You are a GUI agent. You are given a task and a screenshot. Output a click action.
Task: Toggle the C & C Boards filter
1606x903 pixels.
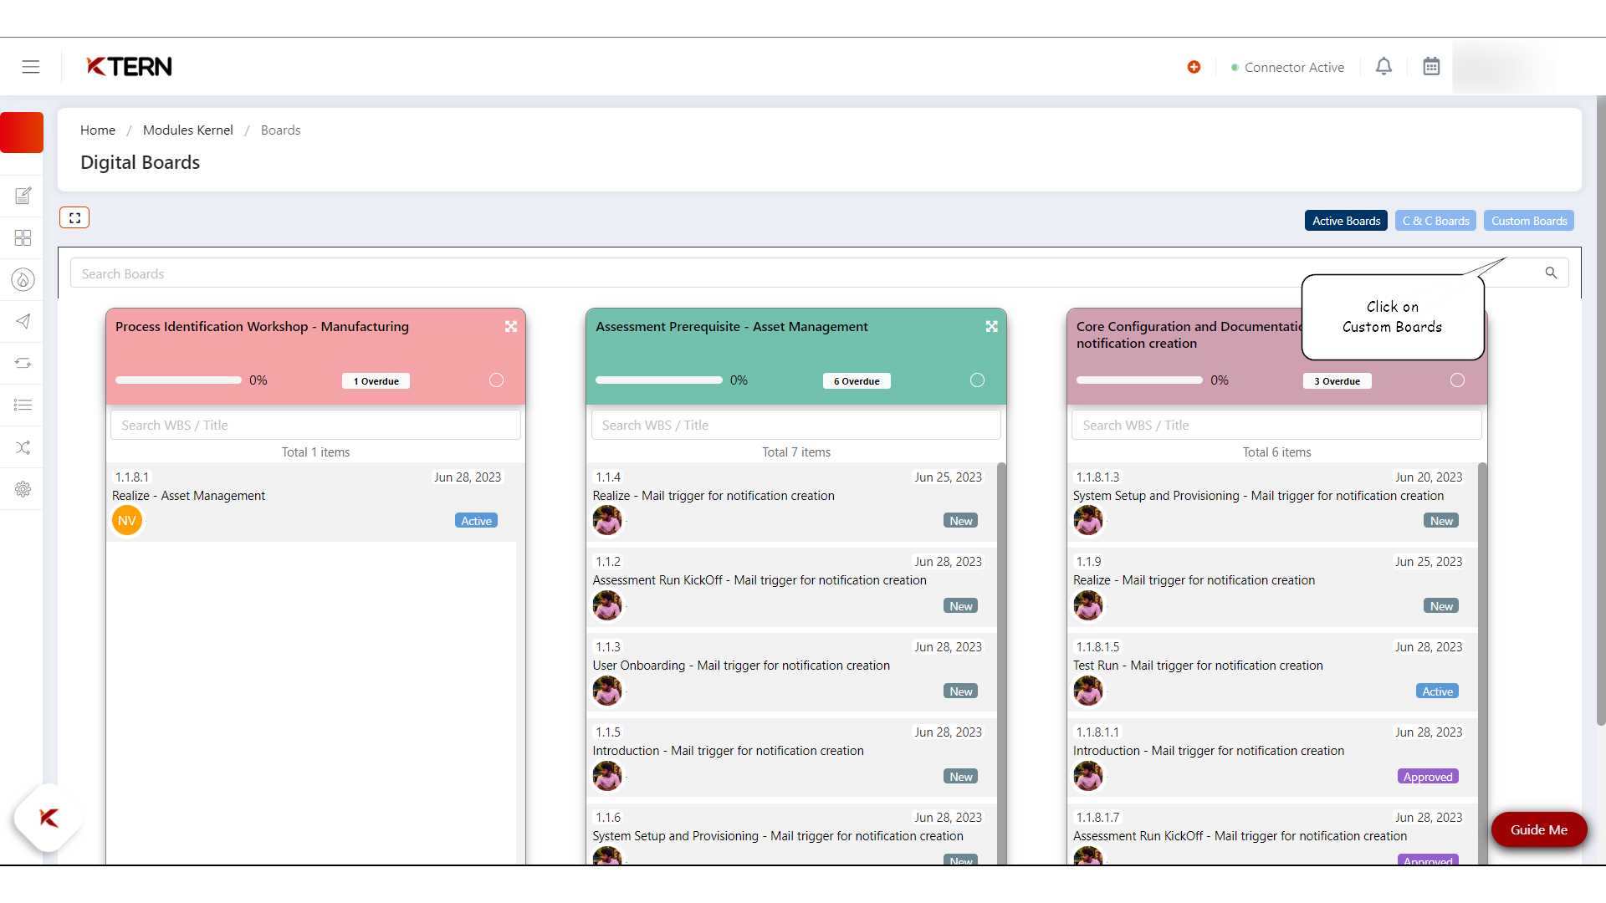pyautogui.click(x=1434, y=221)
